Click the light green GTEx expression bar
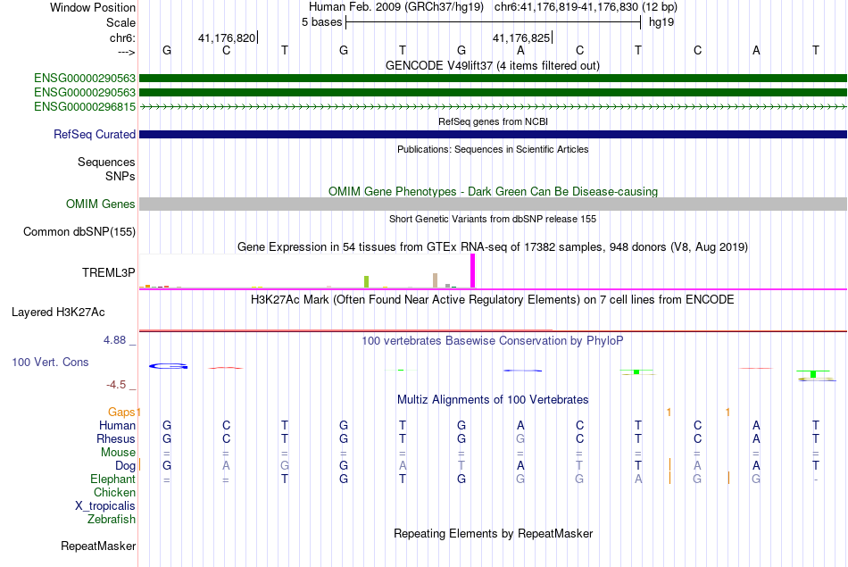Image resolution: width=848 pixels, height=567 pixels. click(366, 282)
